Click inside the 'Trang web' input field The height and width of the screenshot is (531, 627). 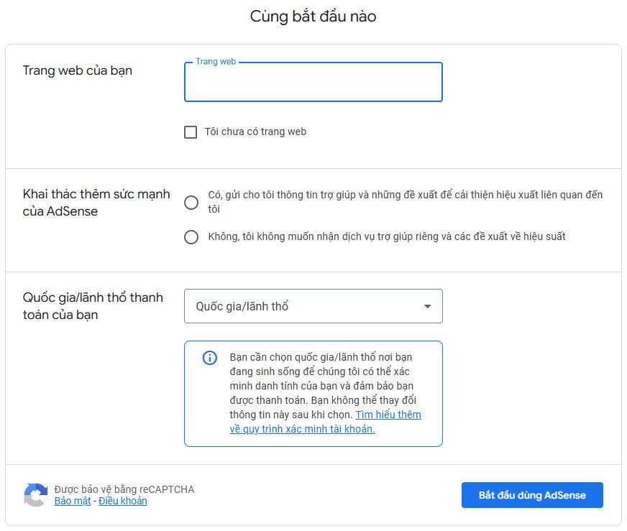click(313, 83)
